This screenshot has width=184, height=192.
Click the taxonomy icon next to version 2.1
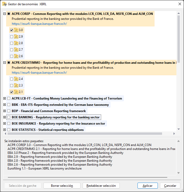coord(16,92)
